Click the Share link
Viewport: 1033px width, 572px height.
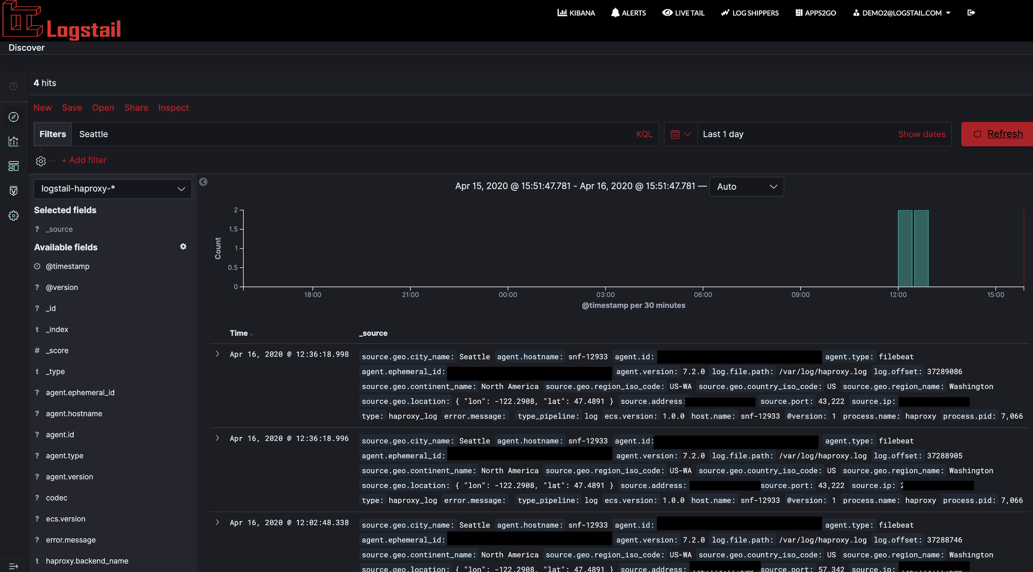click(136, 108)
